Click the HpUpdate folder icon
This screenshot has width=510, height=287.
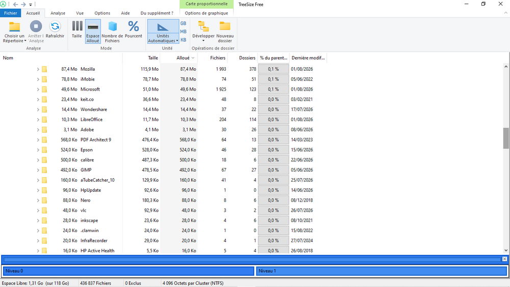click(44, 190)
